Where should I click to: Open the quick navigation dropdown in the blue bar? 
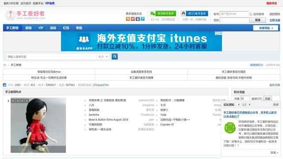[x=266, y=28]
